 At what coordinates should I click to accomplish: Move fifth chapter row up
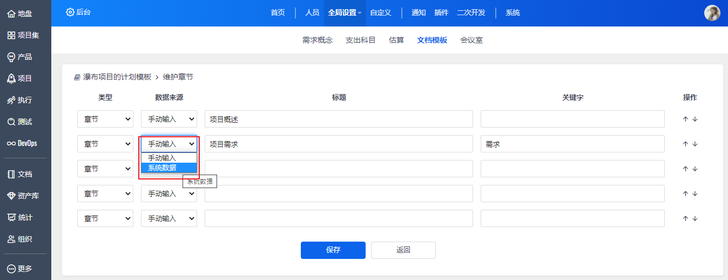(x=685, y=218)
